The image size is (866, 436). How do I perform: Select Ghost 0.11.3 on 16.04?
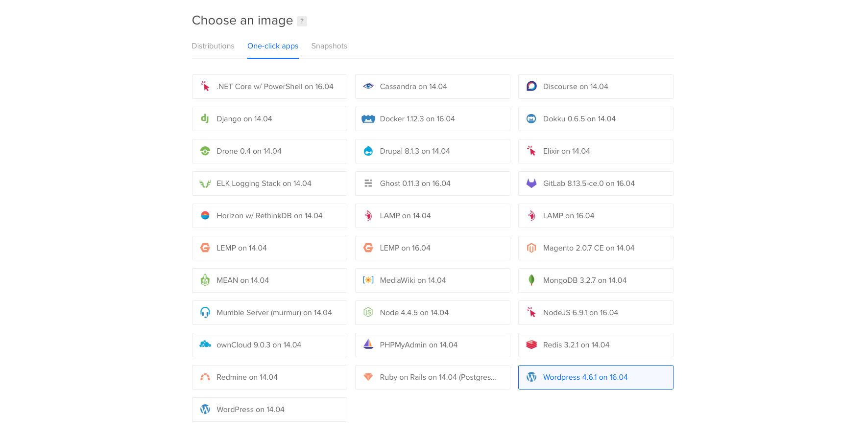pos(432,184)
